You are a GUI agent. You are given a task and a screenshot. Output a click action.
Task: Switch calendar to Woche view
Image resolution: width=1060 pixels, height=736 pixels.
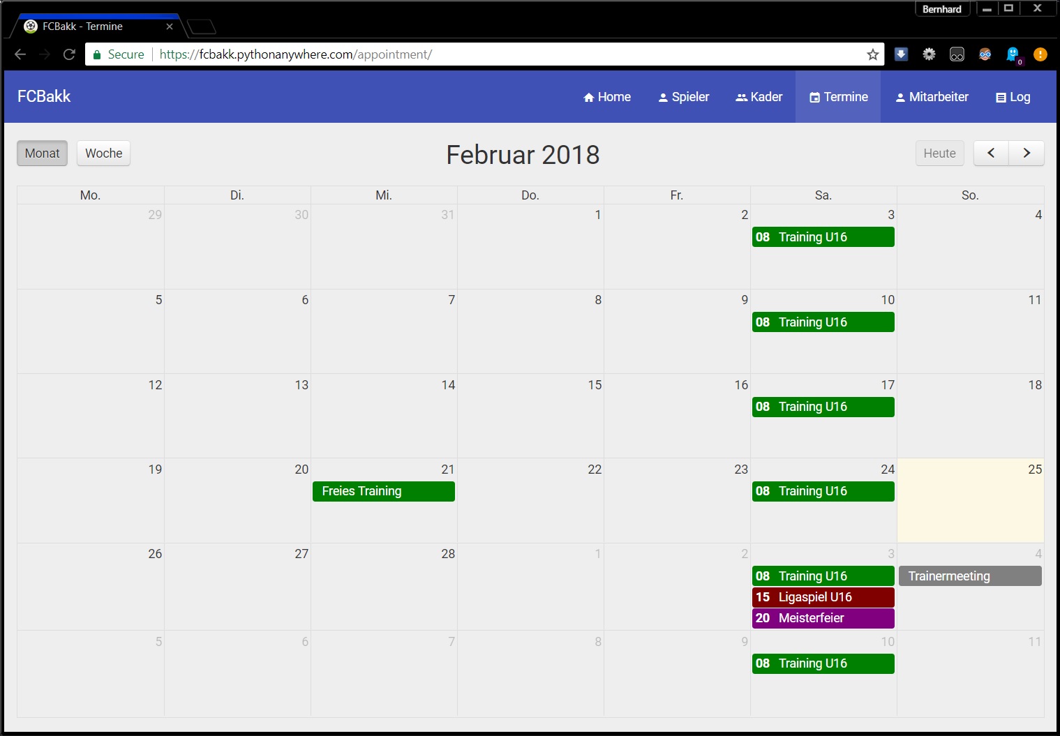(103, 153)
